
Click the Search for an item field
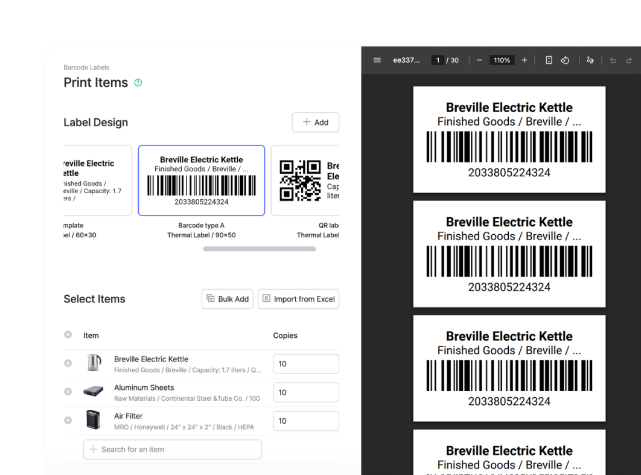[173, 449]
